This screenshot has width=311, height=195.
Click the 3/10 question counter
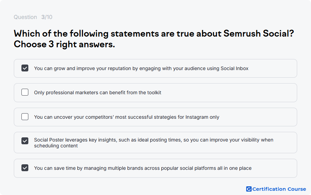[x=47, y=17]
